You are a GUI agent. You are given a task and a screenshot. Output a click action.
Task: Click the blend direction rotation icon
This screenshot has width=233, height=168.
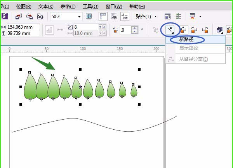coord(115,30)
